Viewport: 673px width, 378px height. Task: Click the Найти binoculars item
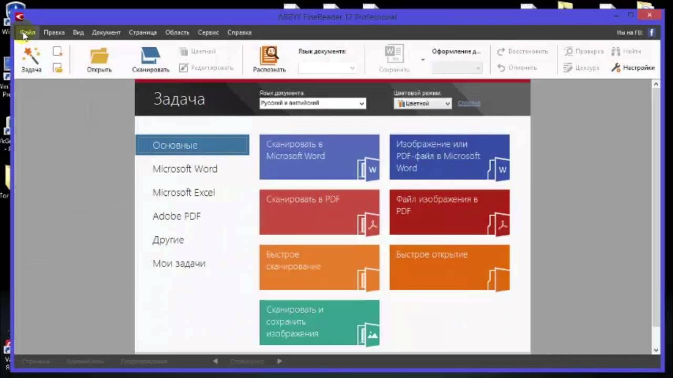coord(626,51)
